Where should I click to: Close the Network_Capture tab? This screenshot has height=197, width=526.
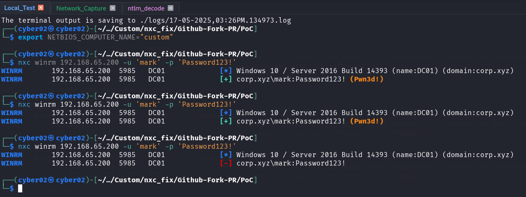tap(112, 8)
